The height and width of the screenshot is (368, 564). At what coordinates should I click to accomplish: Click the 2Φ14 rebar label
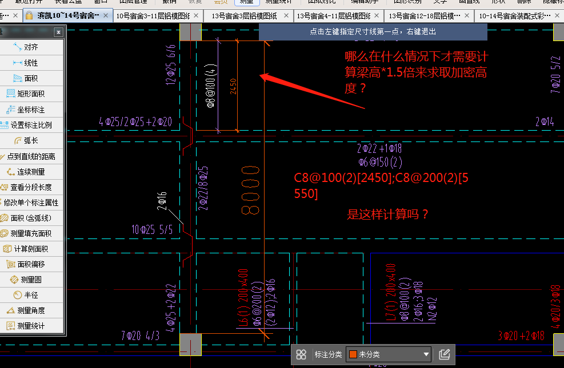pyautogui.click(x=545, y=122)
